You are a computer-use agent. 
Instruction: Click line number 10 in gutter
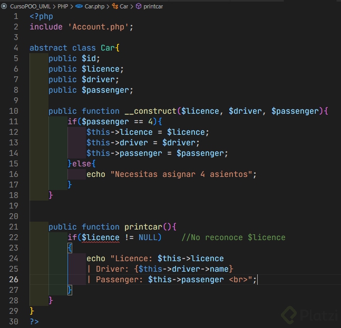point(14,111)
